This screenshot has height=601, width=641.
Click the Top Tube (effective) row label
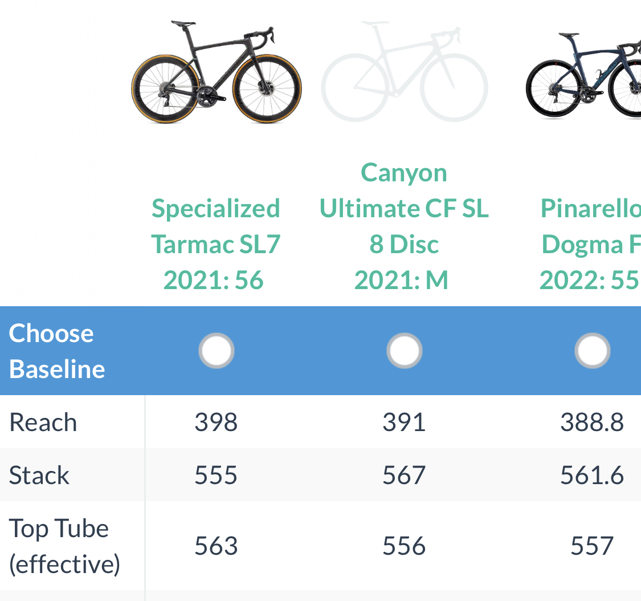point(64,546)
